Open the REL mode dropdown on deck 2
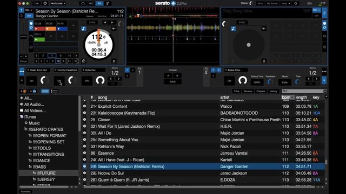Image resolution: width=346 pixels, height=194 pixels. 316,10
